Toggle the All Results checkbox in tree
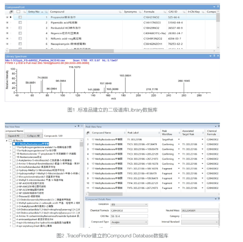 [x=10, y=140]
